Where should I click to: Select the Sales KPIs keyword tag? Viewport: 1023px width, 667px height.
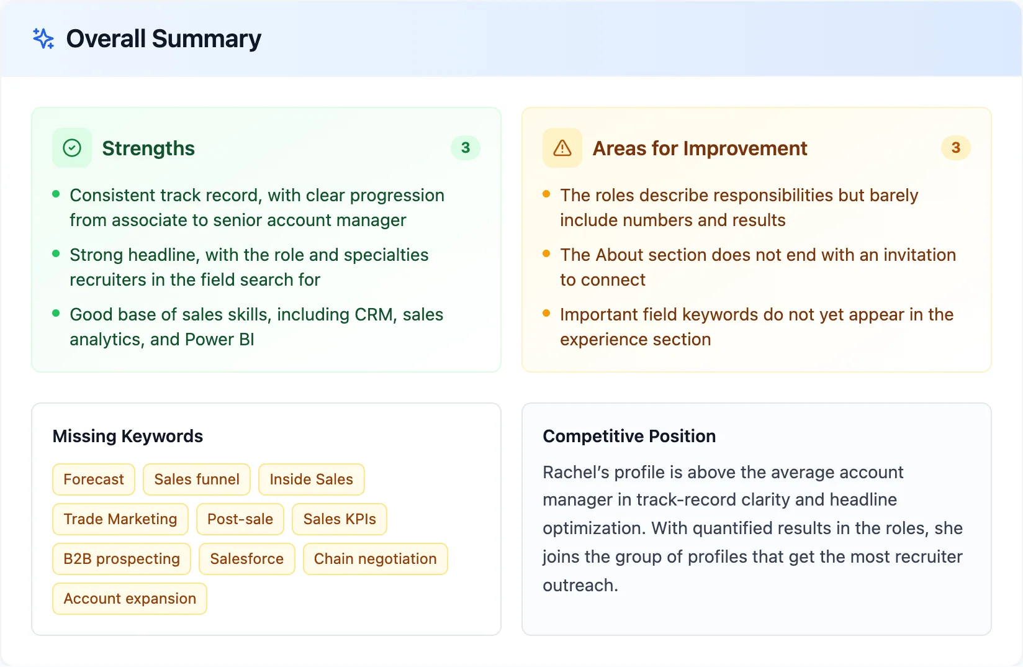(340, 519)
